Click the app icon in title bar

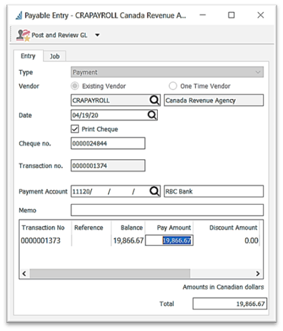[19, 16]
